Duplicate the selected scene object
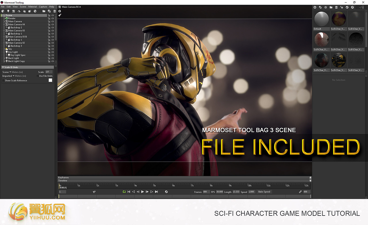Screen dimensions: 368x225 tap(49, 11)
